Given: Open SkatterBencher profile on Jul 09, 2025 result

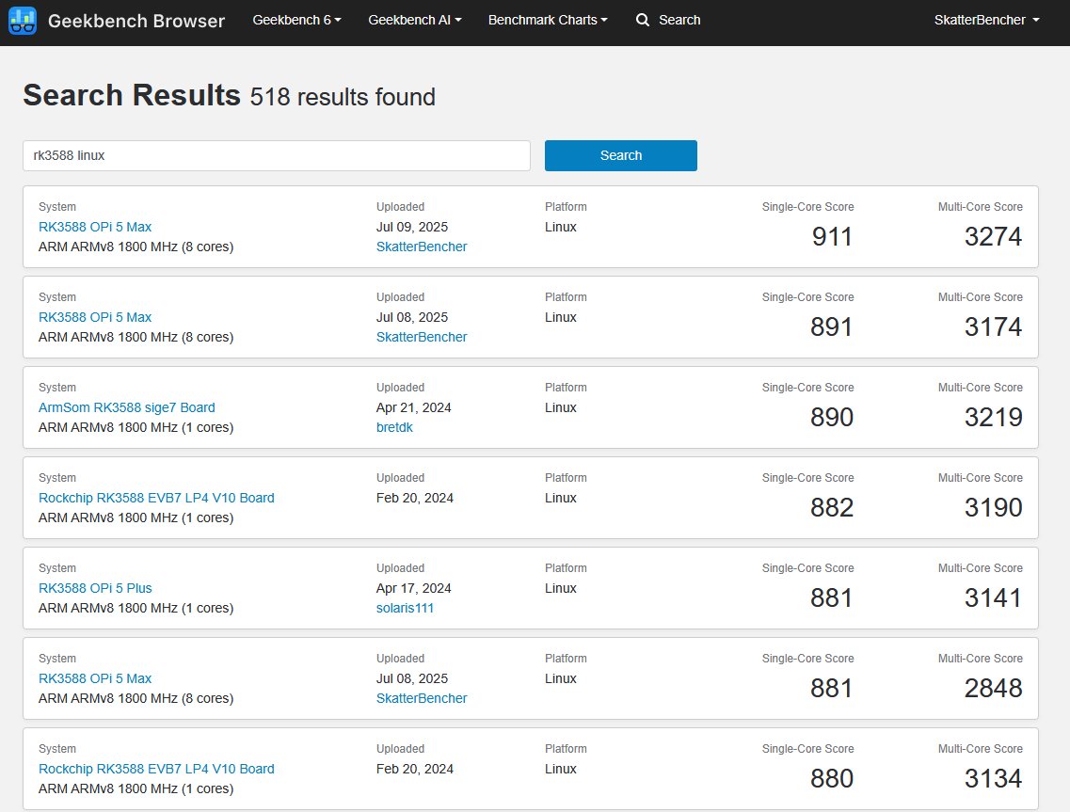Looking at the screenshot, I should (x=421, y=247).
